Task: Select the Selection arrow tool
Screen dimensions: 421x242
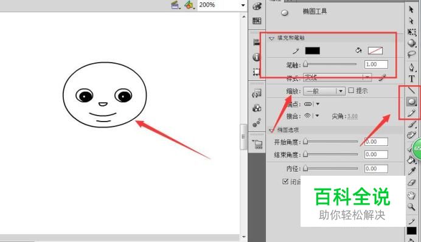Action: [411, 9]
